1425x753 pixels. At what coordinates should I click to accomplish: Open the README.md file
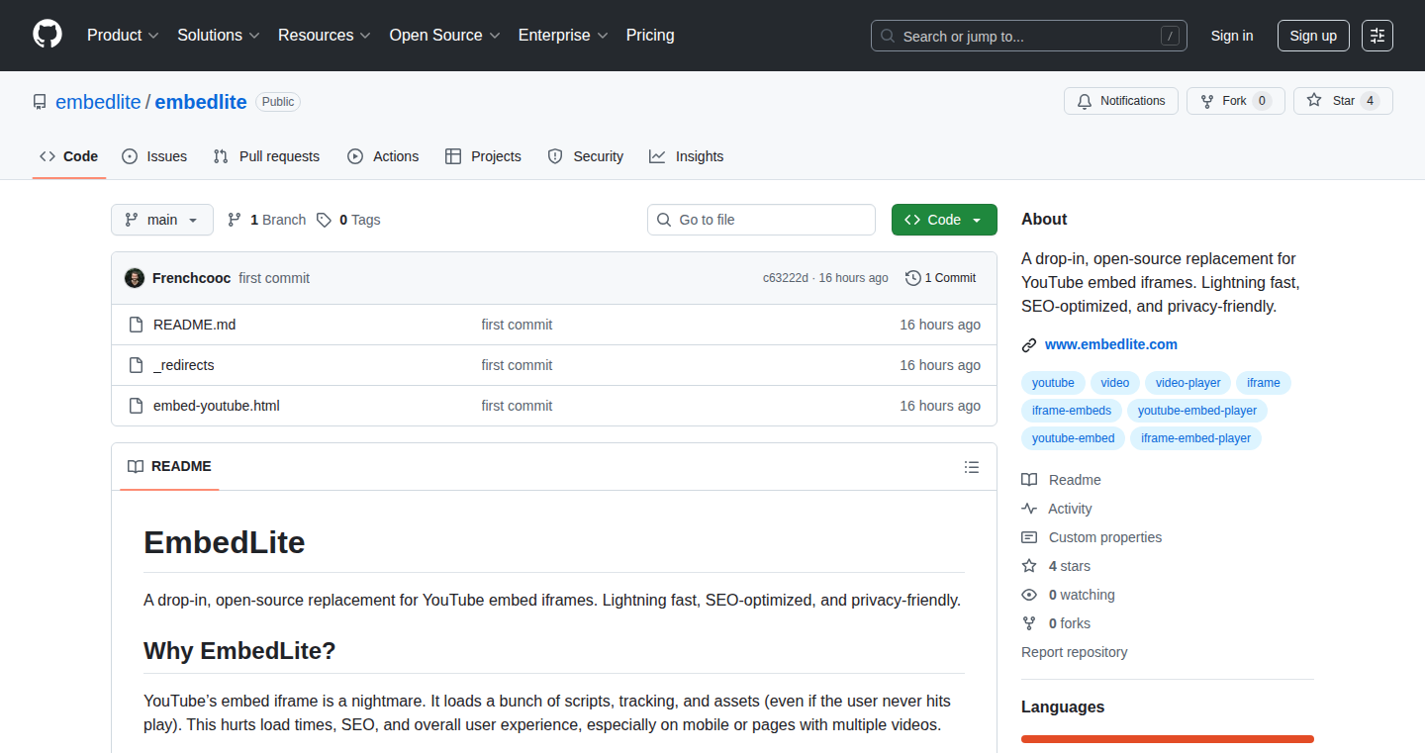[x=195, y=325]
